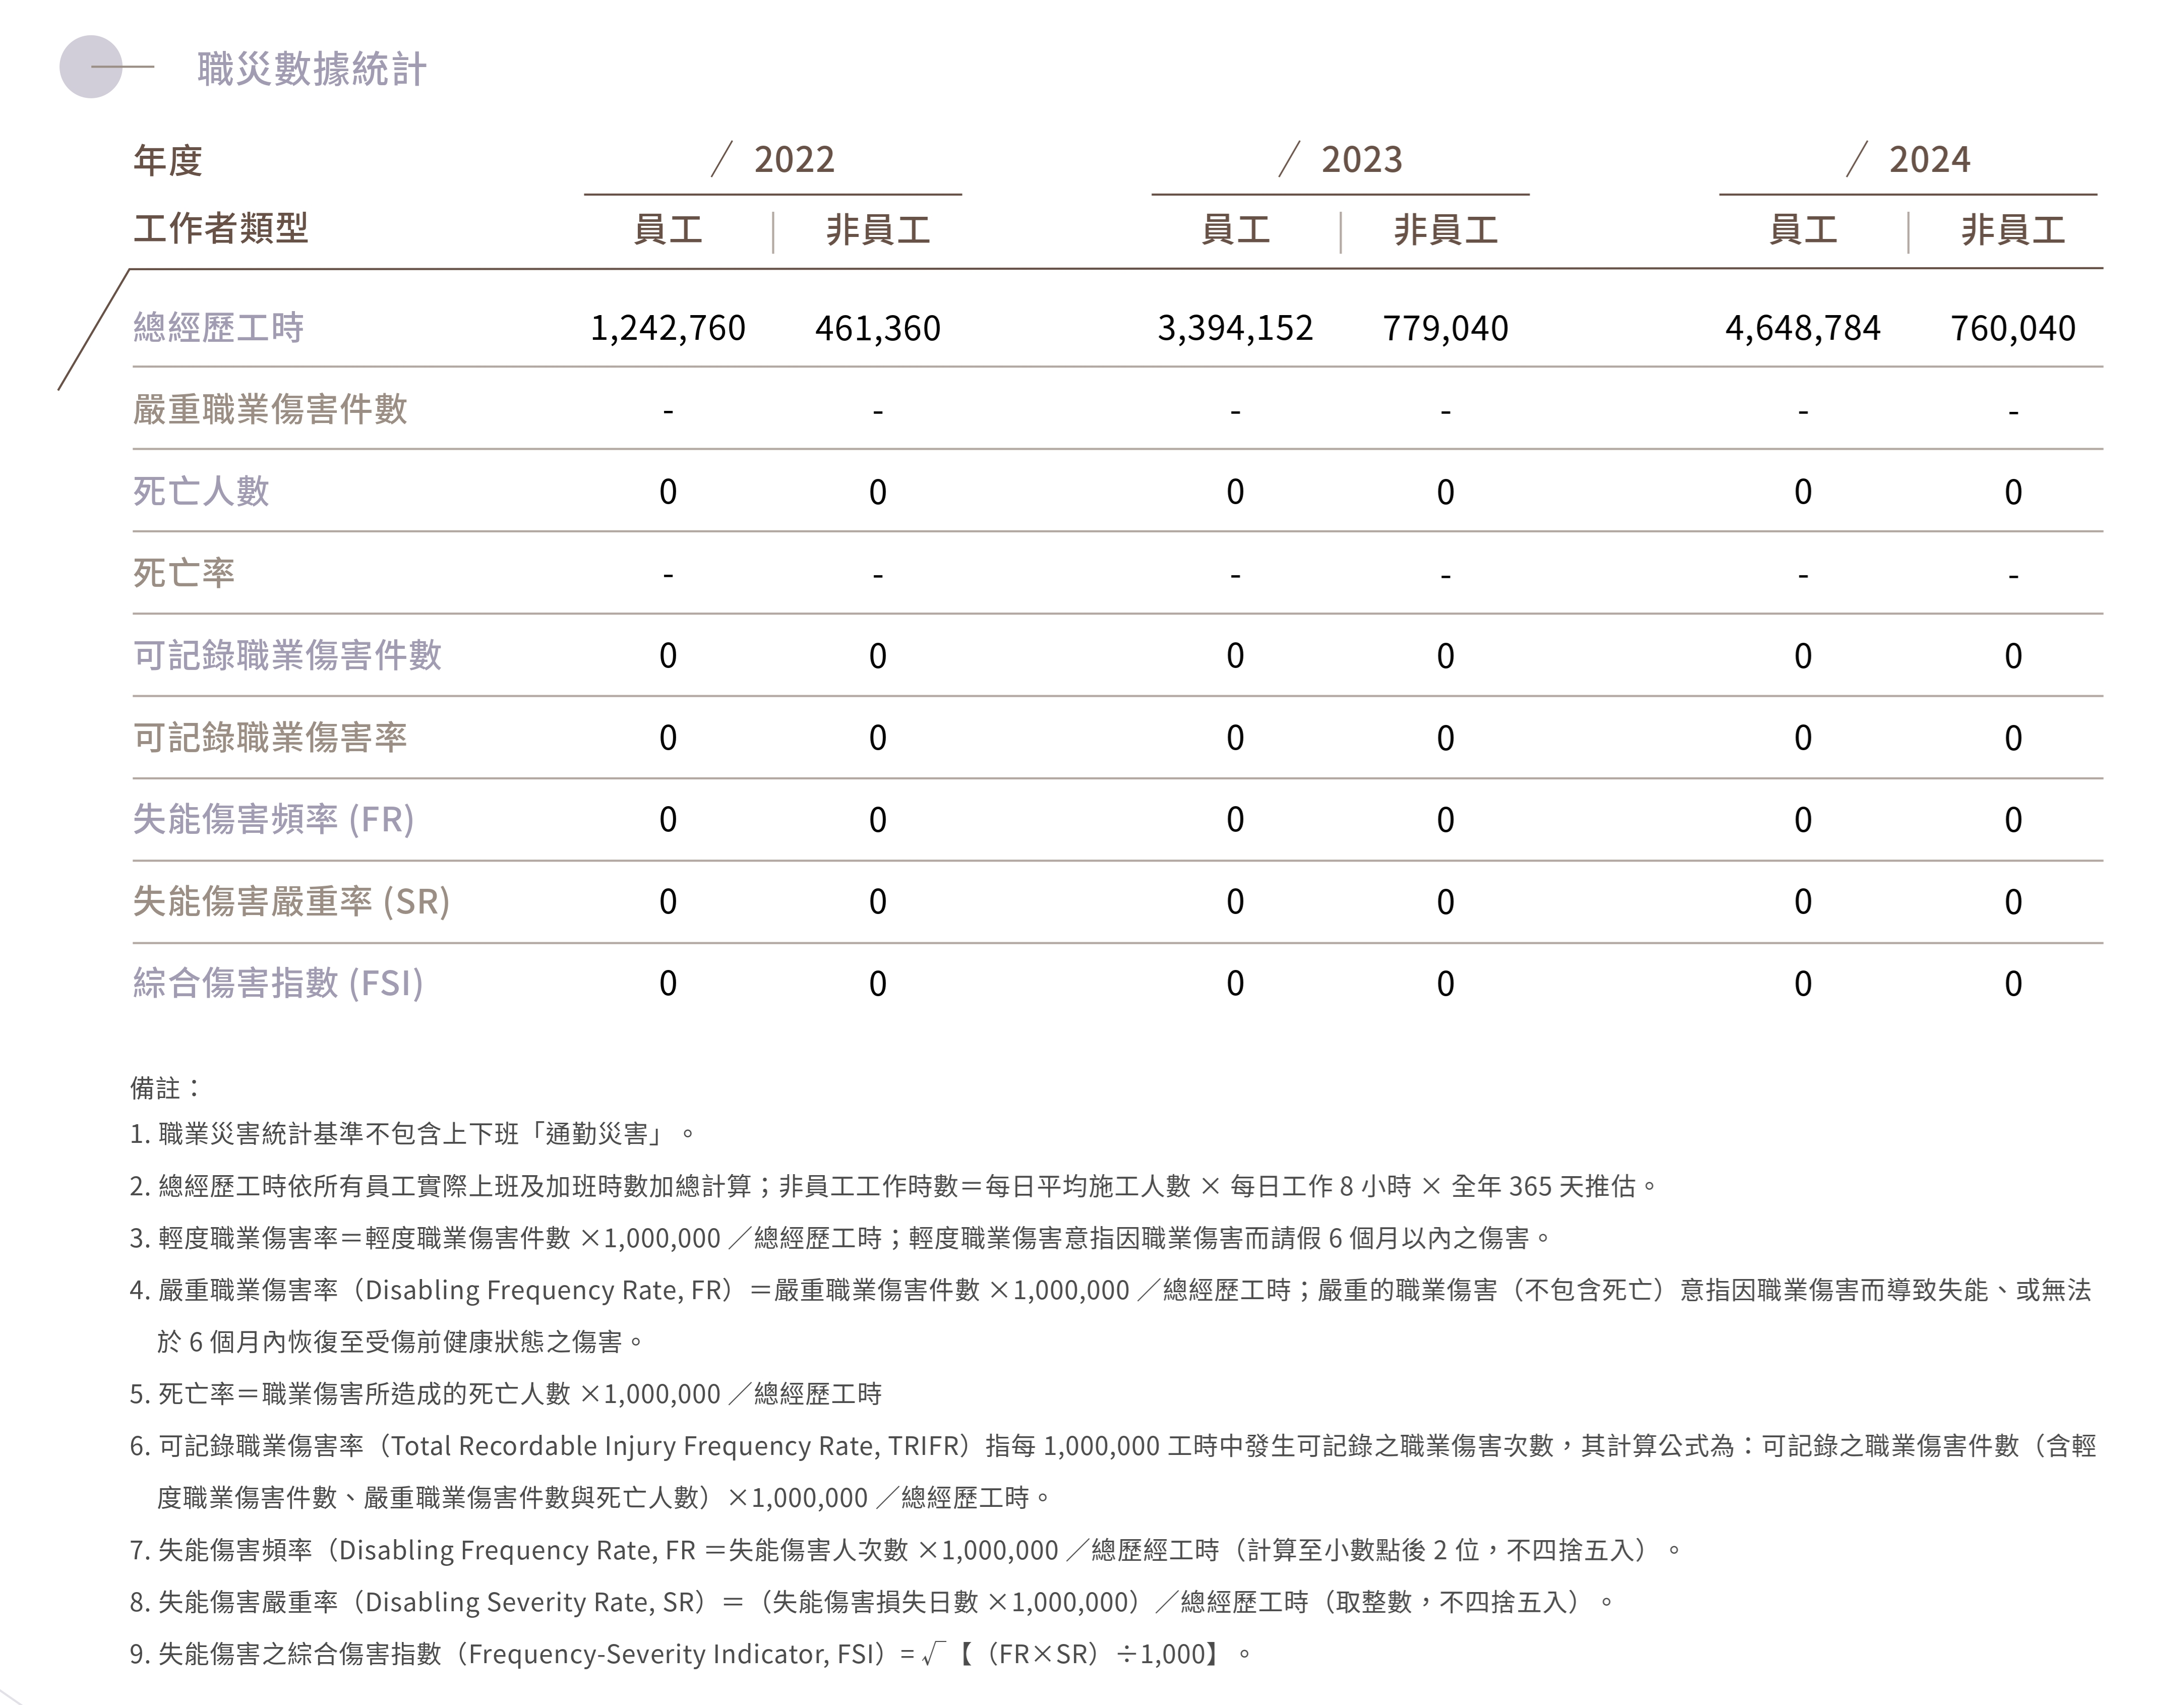Click the 2023 non-employee hours value 779,040
The height and width of the screenshot is (1705, 2184).
[x=1445, y=328]
